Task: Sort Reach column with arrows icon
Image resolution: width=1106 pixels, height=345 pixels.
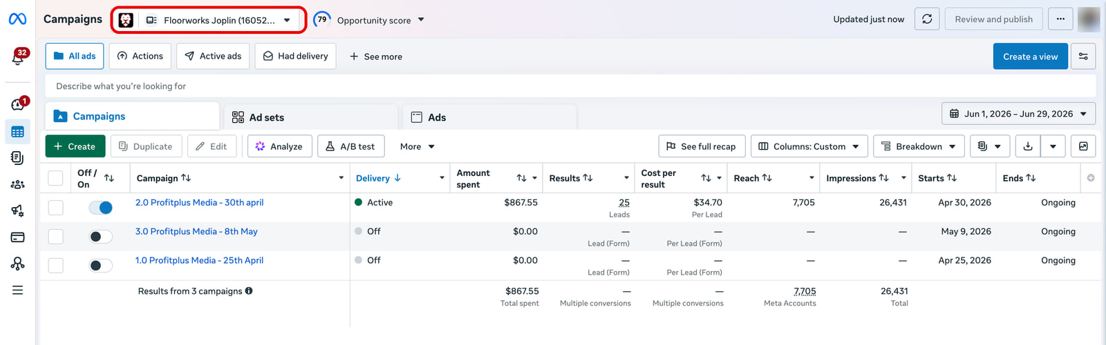Action: point(767,178)
